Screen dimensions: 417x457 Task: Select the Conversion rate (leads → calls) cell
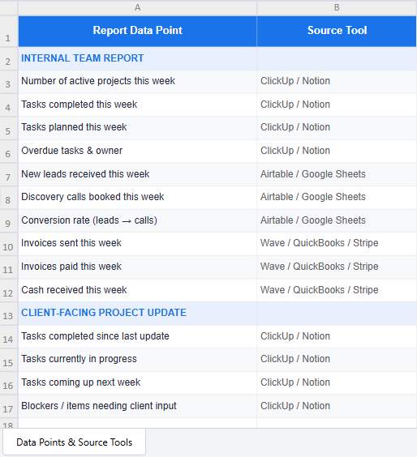point(137,220)
